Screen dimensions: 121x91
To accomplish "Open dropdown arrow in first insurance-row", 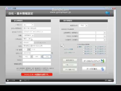I will click(105, 33).
